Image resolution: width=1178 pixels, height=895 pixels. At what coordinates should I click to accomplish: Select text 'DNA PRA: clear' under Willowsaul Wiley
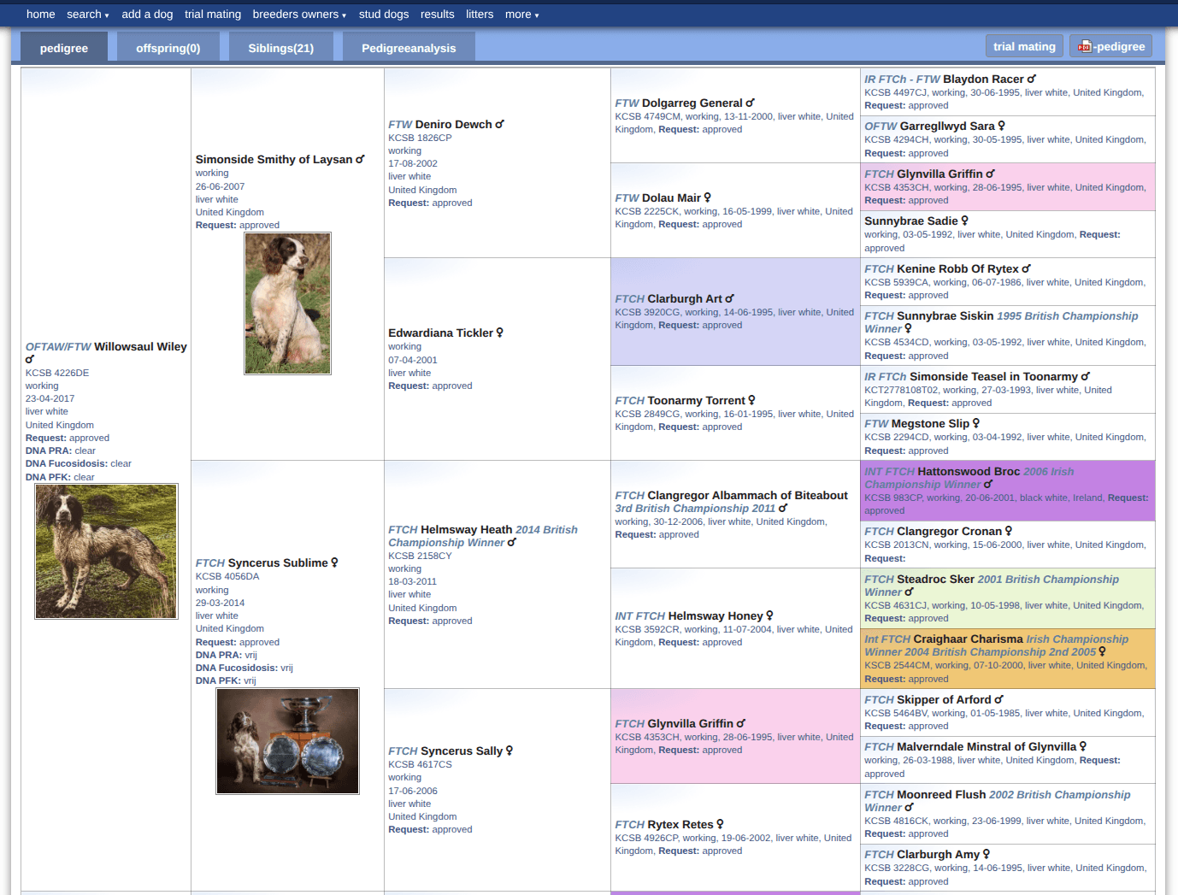point(61,450)
